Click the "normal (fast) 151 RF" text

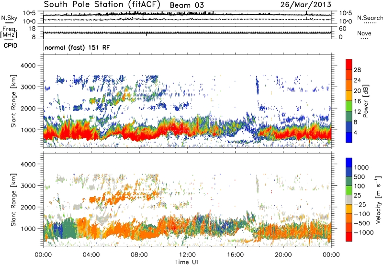[77, 47]
